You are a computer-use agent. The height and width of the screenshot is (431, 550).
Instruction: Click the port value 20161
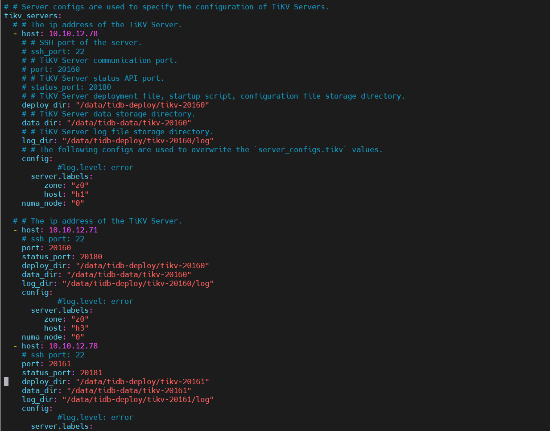[x=60, y=364]
